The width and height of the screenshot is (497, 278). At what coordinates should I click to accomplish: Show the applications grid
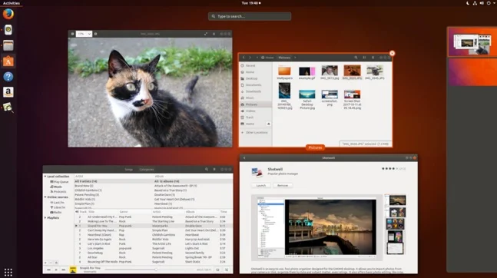point(8,272)
